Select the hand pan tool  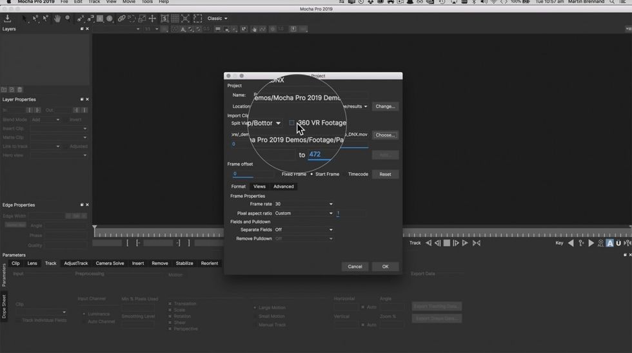pyautogui.click(x=57, y=19)
